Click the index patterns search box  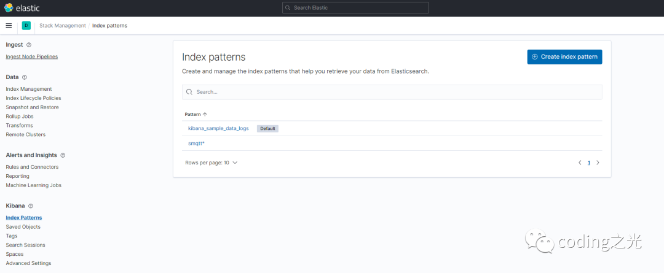[392, 91]
